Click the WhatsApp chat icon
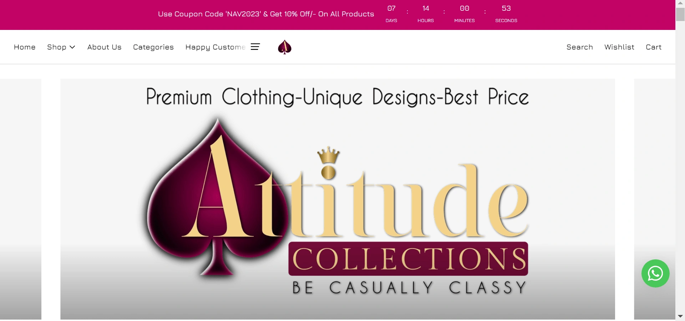 655,274
